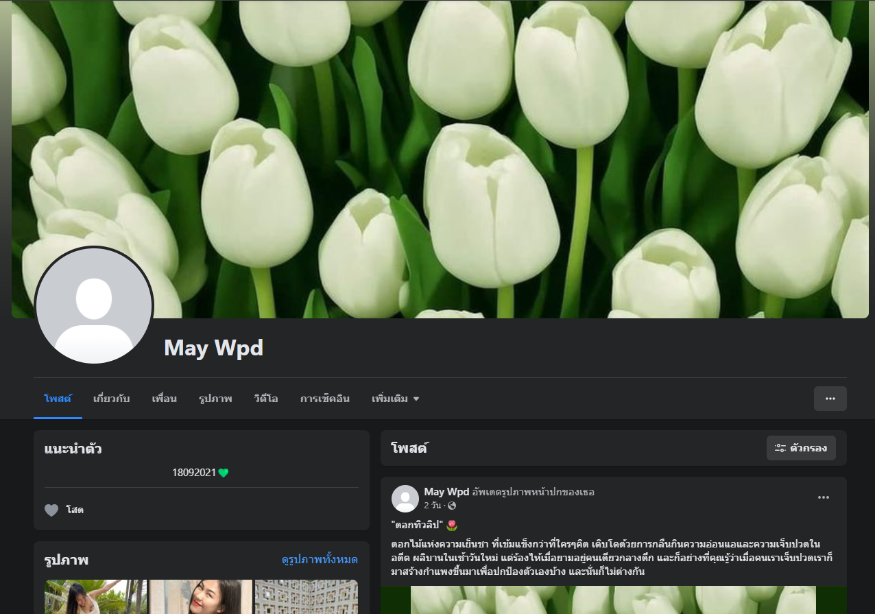Click the 2 วัน post timestamp
Image resolution: width=875 pixels, height=614 pixels.
[433, 506]
